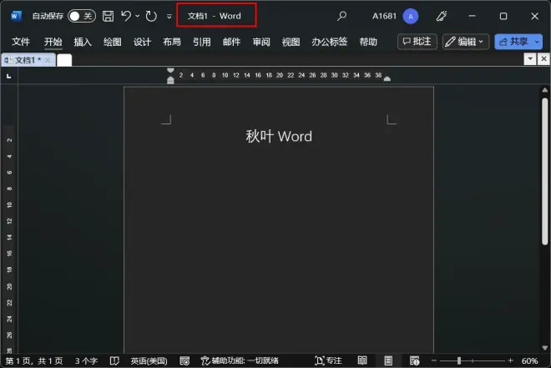Switch to Read Mode view icon
This screenshot has width=551, height=368.
tap(362, 360)
